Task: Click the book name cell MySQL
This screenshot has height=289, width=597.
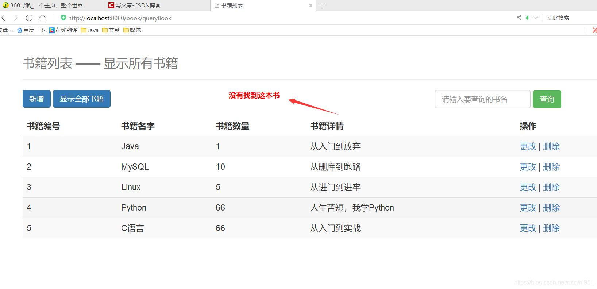Action: coord(135,167)
